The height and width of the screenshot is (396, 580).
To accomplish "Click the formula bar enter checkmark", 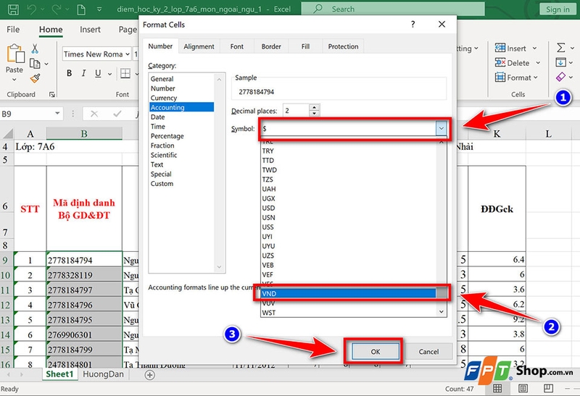I will (x=117, y=114).
